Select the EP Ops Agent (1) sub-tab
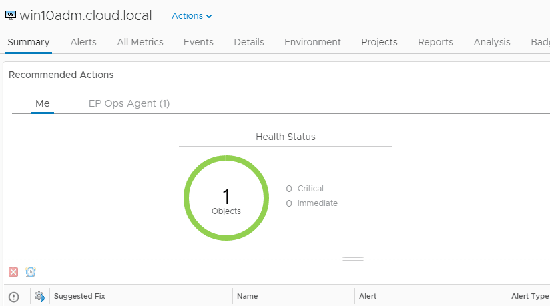550x306 pixels. (129, 103)
